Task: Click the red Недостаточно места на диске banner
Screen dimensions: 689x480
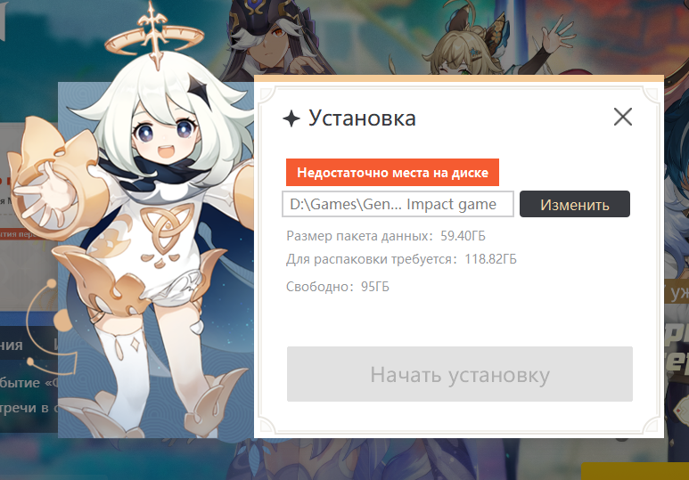Action: tap(392, 172)
